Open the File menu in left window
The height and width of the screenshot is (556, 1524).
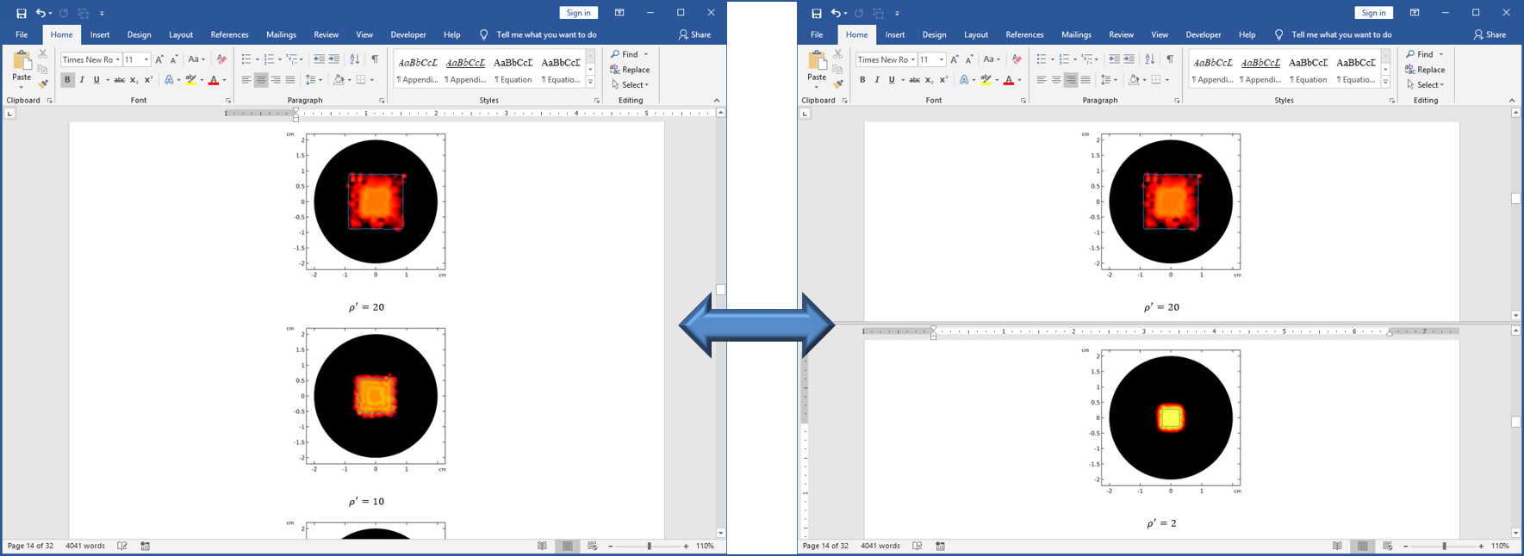pos(22,35)
